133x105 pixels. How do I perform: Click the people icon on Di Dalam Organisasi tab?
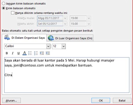(7, 38)
